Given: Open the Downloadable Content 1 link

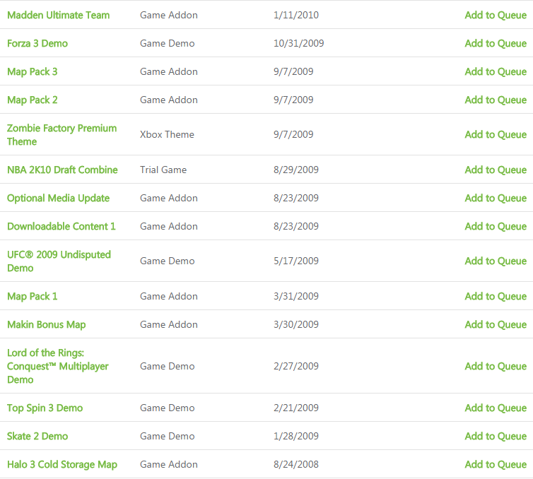Looking at the screenshot, I should pyautogui.click(x=61, y=226).
